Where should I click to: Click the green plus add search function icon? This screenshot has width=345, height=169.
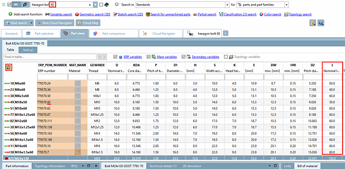[x=10, y=14]
